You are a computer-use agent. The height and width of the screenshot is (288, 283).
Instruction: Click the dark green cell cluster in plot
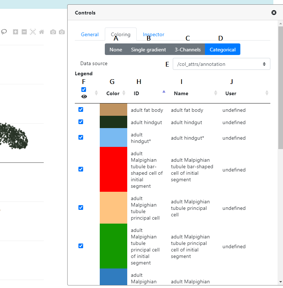click(14, 136)
